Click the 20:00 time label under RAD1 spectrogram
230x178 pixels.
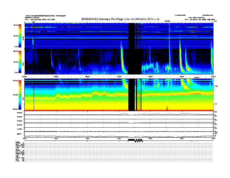[x=182, y=76]
